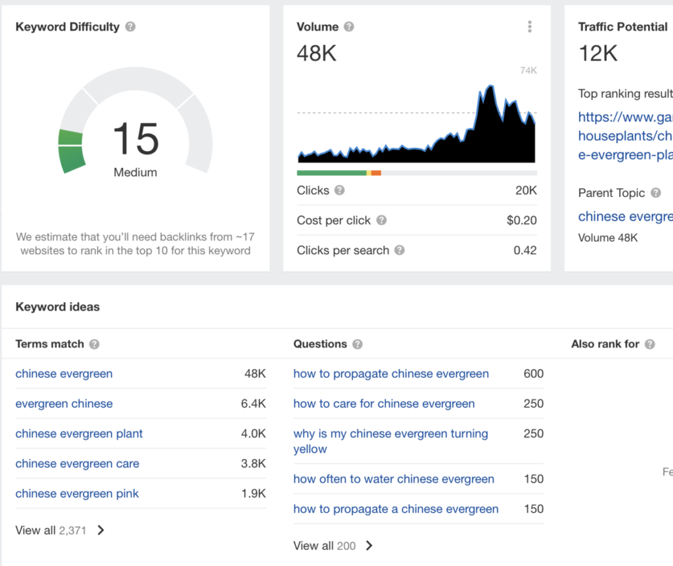Expand View all 200 questions
This screenshot has width=673, height=566.
pyautogui.click(x=333, y=546)
